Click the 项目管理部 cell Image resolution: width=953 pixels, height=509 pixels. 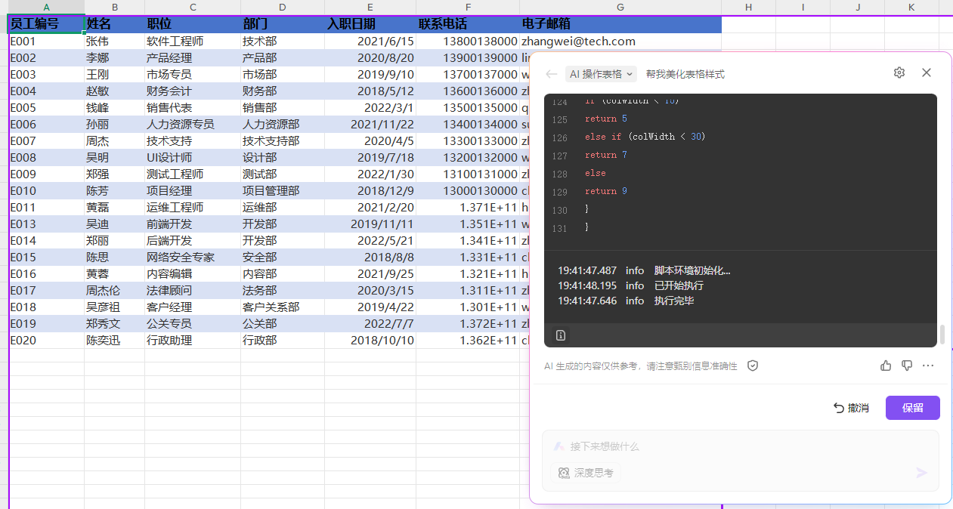coord(283,190)
